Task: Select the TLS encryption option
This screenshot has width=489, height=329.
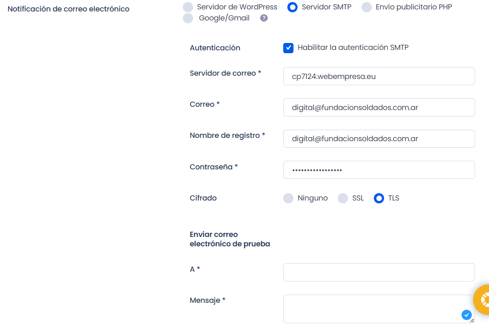Action: (379, 198)
